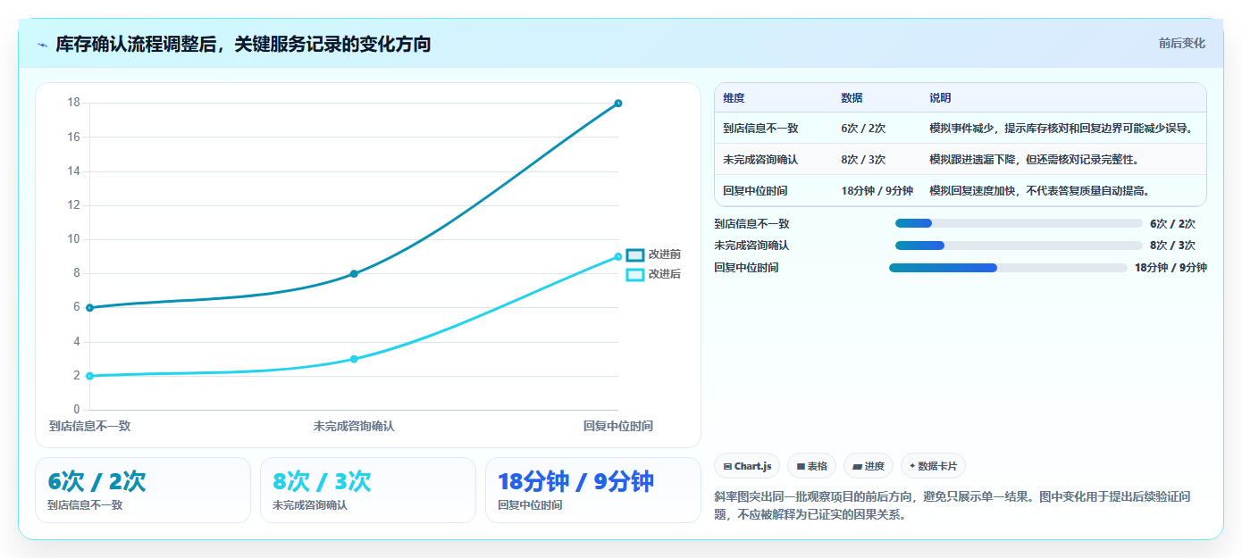Click table cell 回复中位时间

[x=755, y=191]
